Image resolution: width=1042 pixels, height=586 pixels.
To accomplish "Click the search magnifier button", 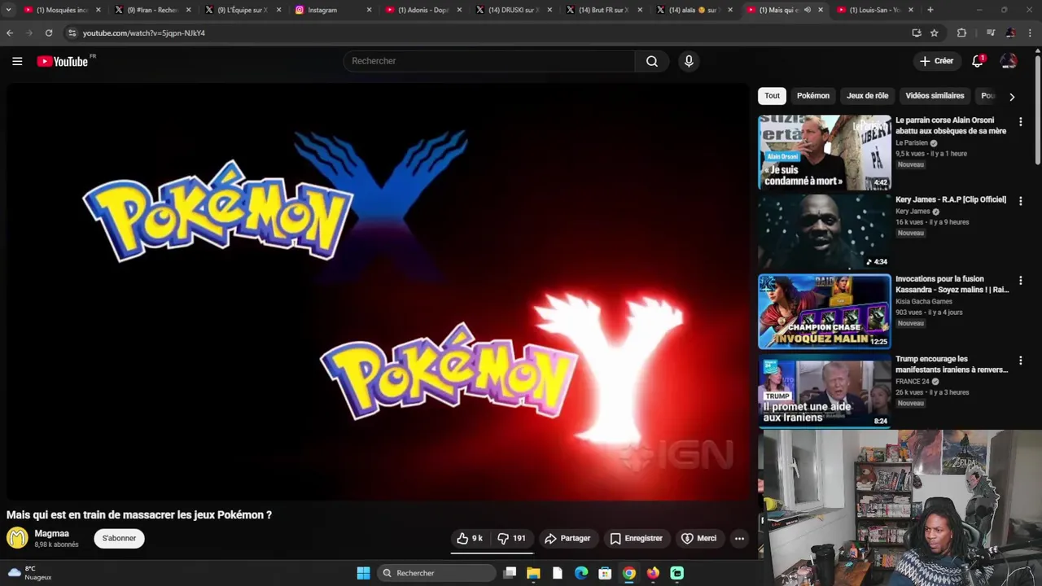I will [x=652, y=61].
